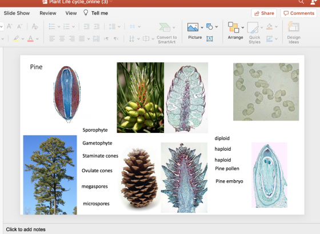Screen dimensions: 320x234
Task: Open the Shape Fill dropdown arrow
Action: click(276, 27)
